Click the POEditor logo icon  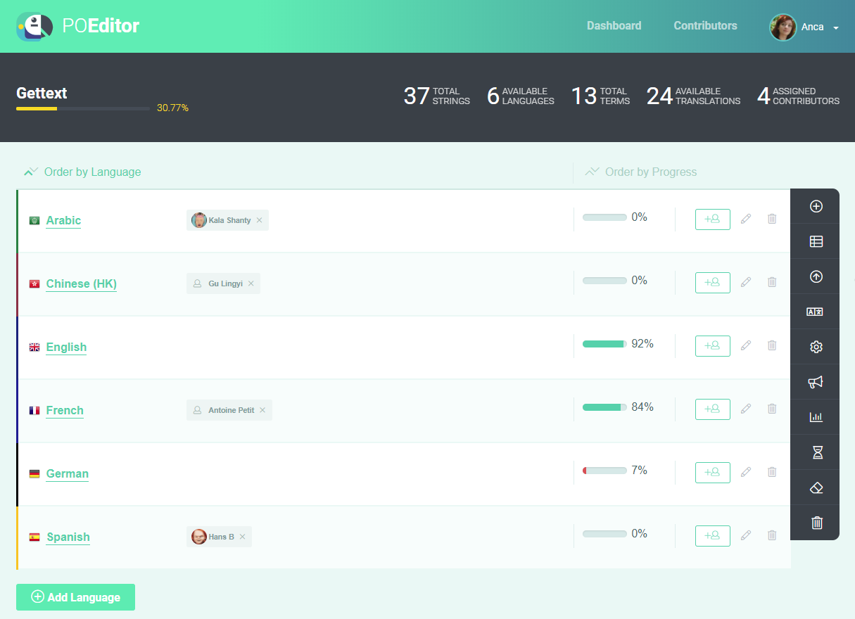(34, 27)
